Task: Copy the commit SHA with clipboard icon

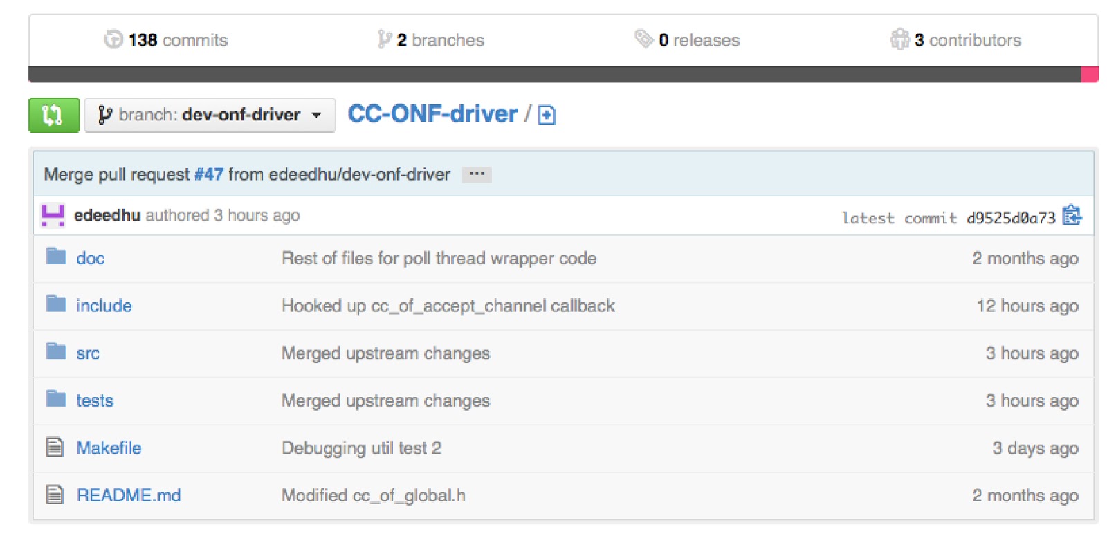Action: click(1072, 216)
